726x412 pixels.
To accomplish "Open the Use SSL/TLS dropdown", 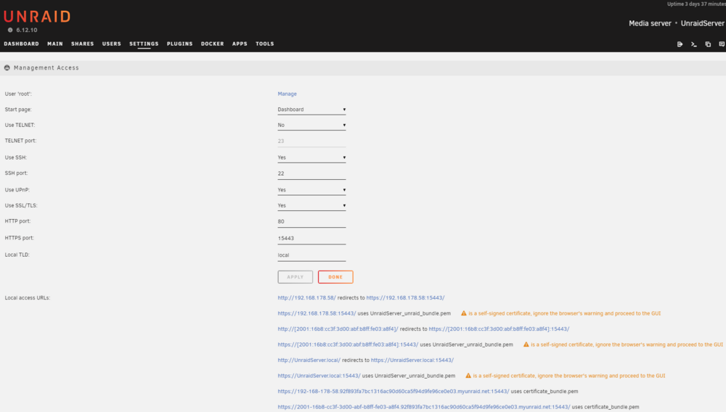I will pos(311,206).
